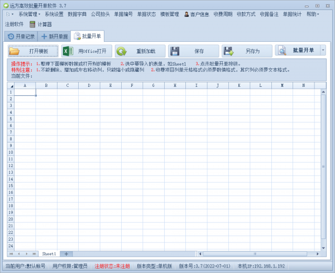Screen dimensions: 335x273
Task: Click horizontal scrollbar left arrow
Action: point(200,254)
